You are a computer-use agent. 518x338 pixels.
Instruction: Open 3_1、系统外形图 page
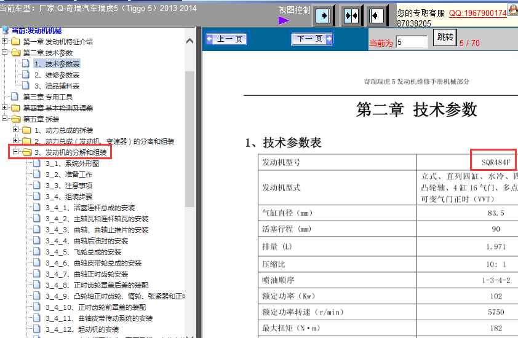coord(72,163)
